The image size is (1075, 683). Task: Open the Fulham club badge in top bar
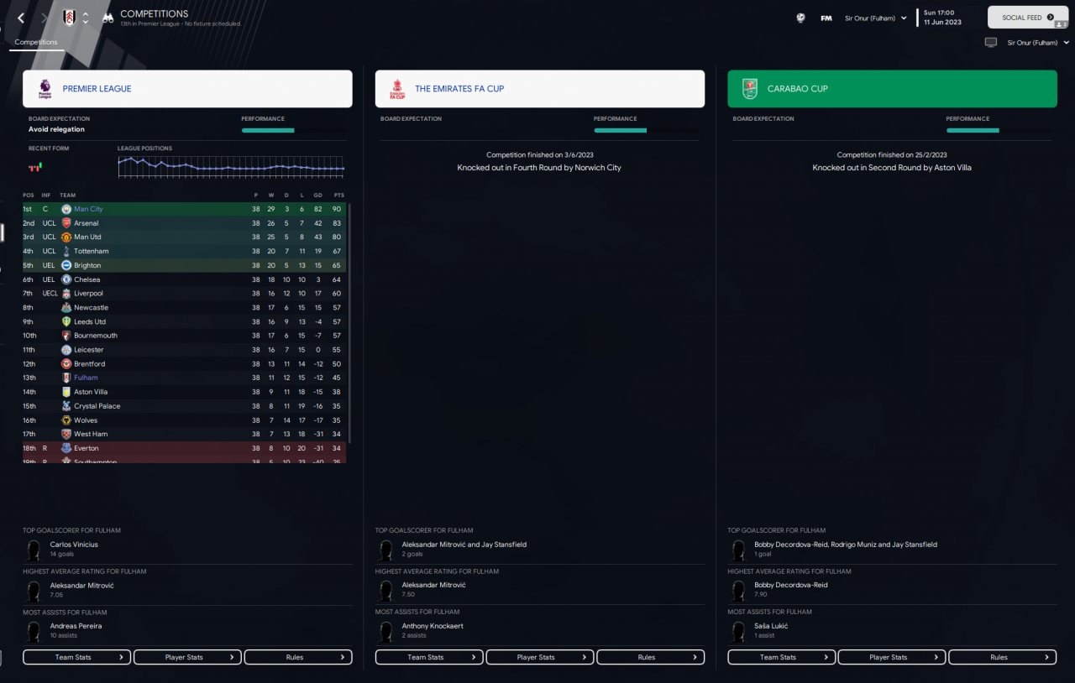[x=69, y=18]
